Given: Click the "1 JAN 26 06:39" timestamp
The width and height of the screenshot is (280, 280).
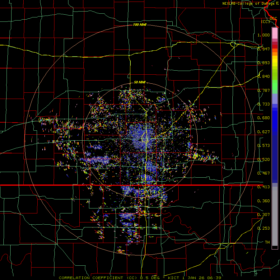Looking at the screenshot, I should tap(202, 278).
